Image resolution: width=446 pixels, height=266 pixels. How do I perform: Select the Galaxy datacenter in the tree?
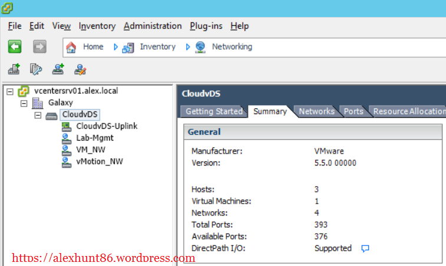click(61, 102)
